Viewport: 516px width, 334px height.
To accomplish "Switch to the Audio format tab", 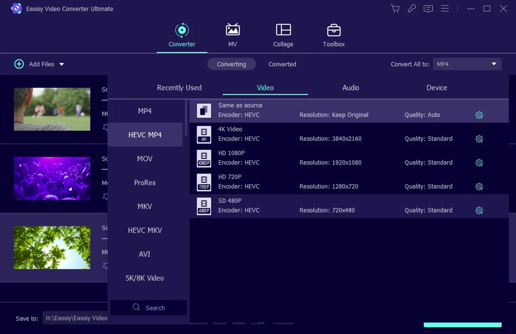I will click(350, 88).
